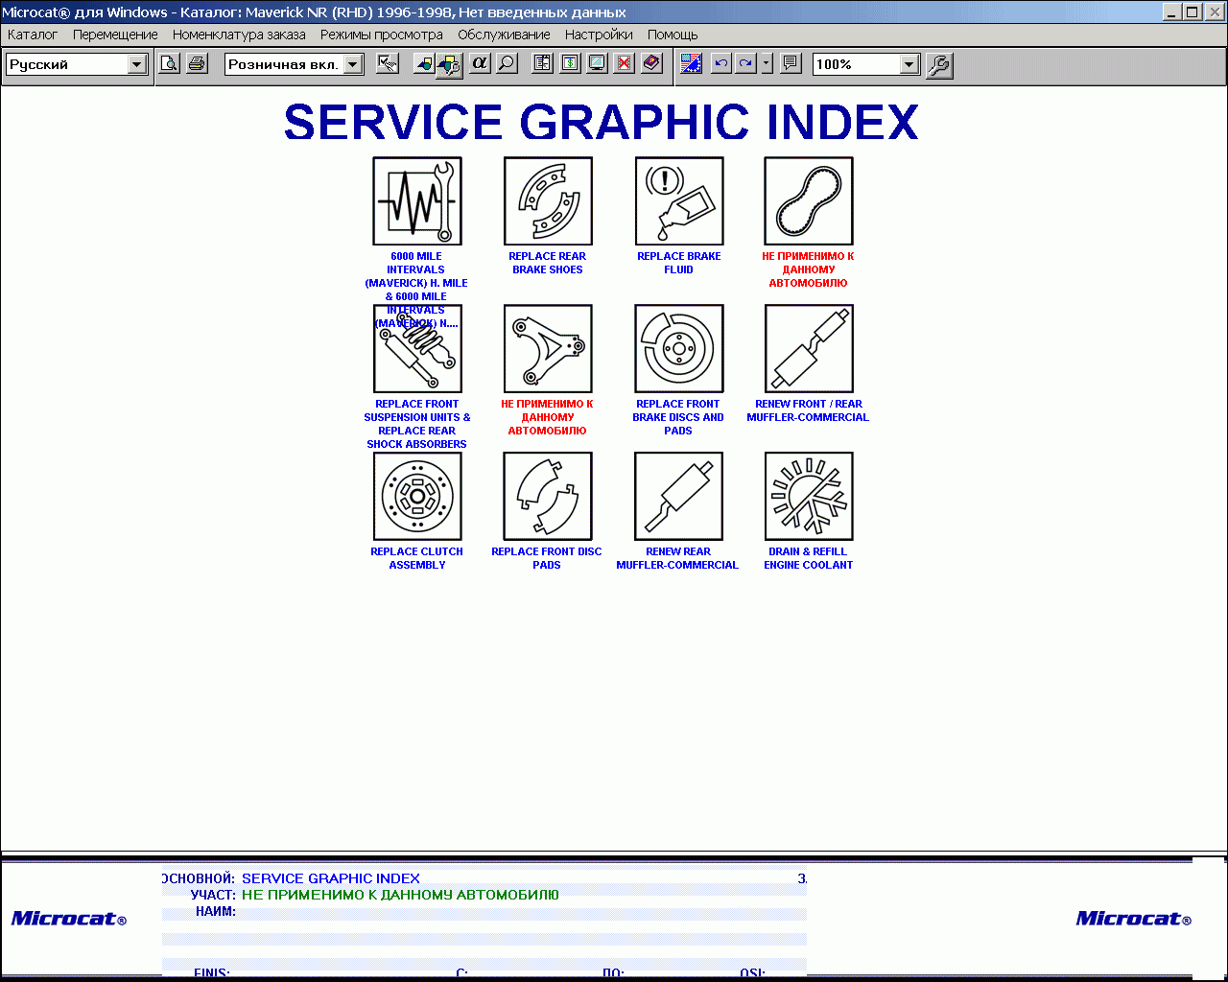The width and height of the screenshot is (1228, 982).
Task: Click the redo arrow toolbar icon
Action: tap(746, 63)
